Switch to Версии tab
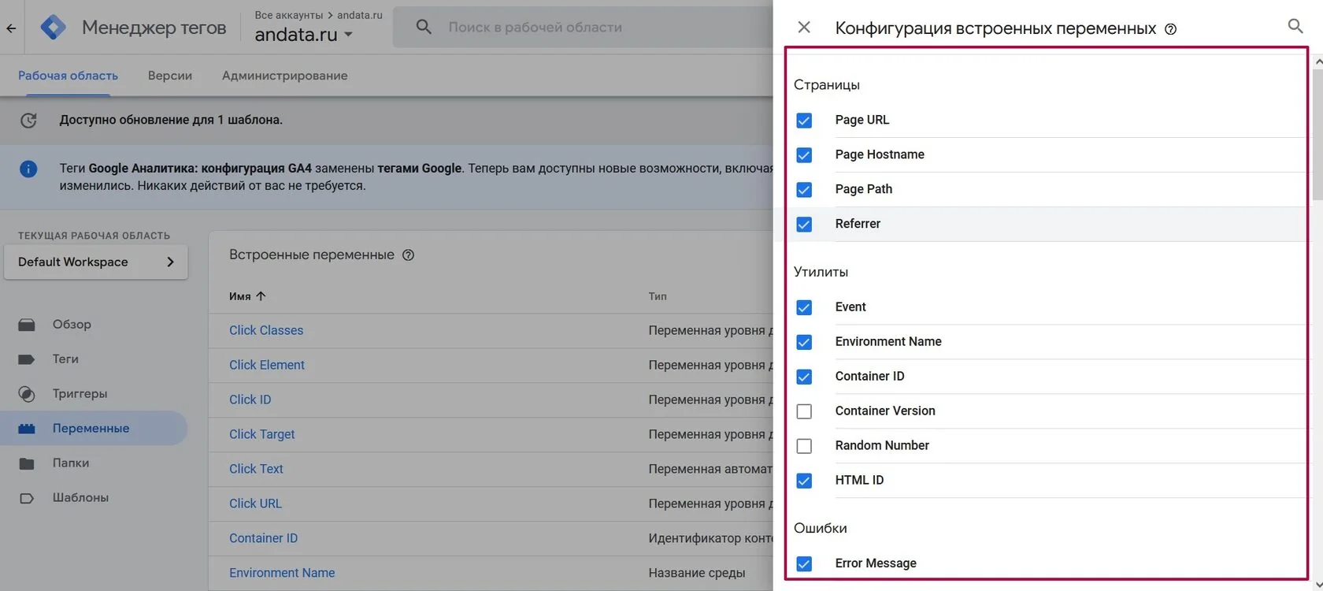Viewport: 1323px width, 591px height. pyautogui.click(x=170, y=76)
